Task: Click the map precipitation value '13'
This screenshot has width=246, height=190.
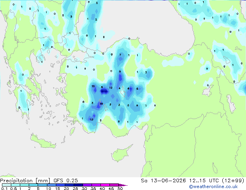Action: coord(92,119)
